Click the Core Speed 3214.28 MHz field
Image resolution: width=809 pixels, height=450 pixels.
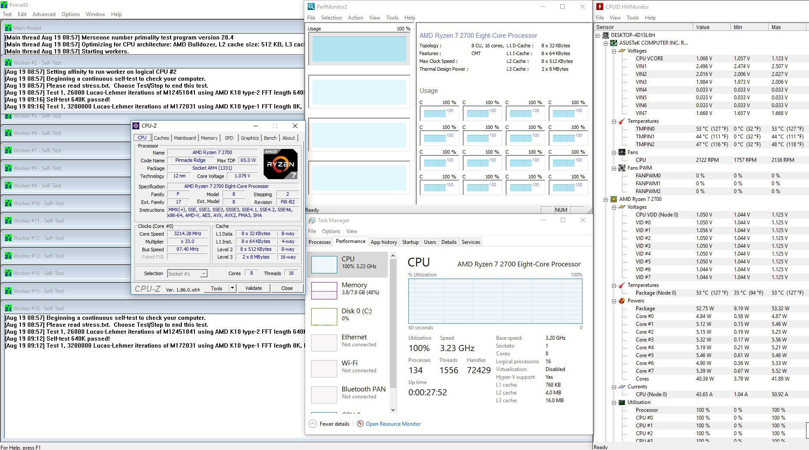187,233
